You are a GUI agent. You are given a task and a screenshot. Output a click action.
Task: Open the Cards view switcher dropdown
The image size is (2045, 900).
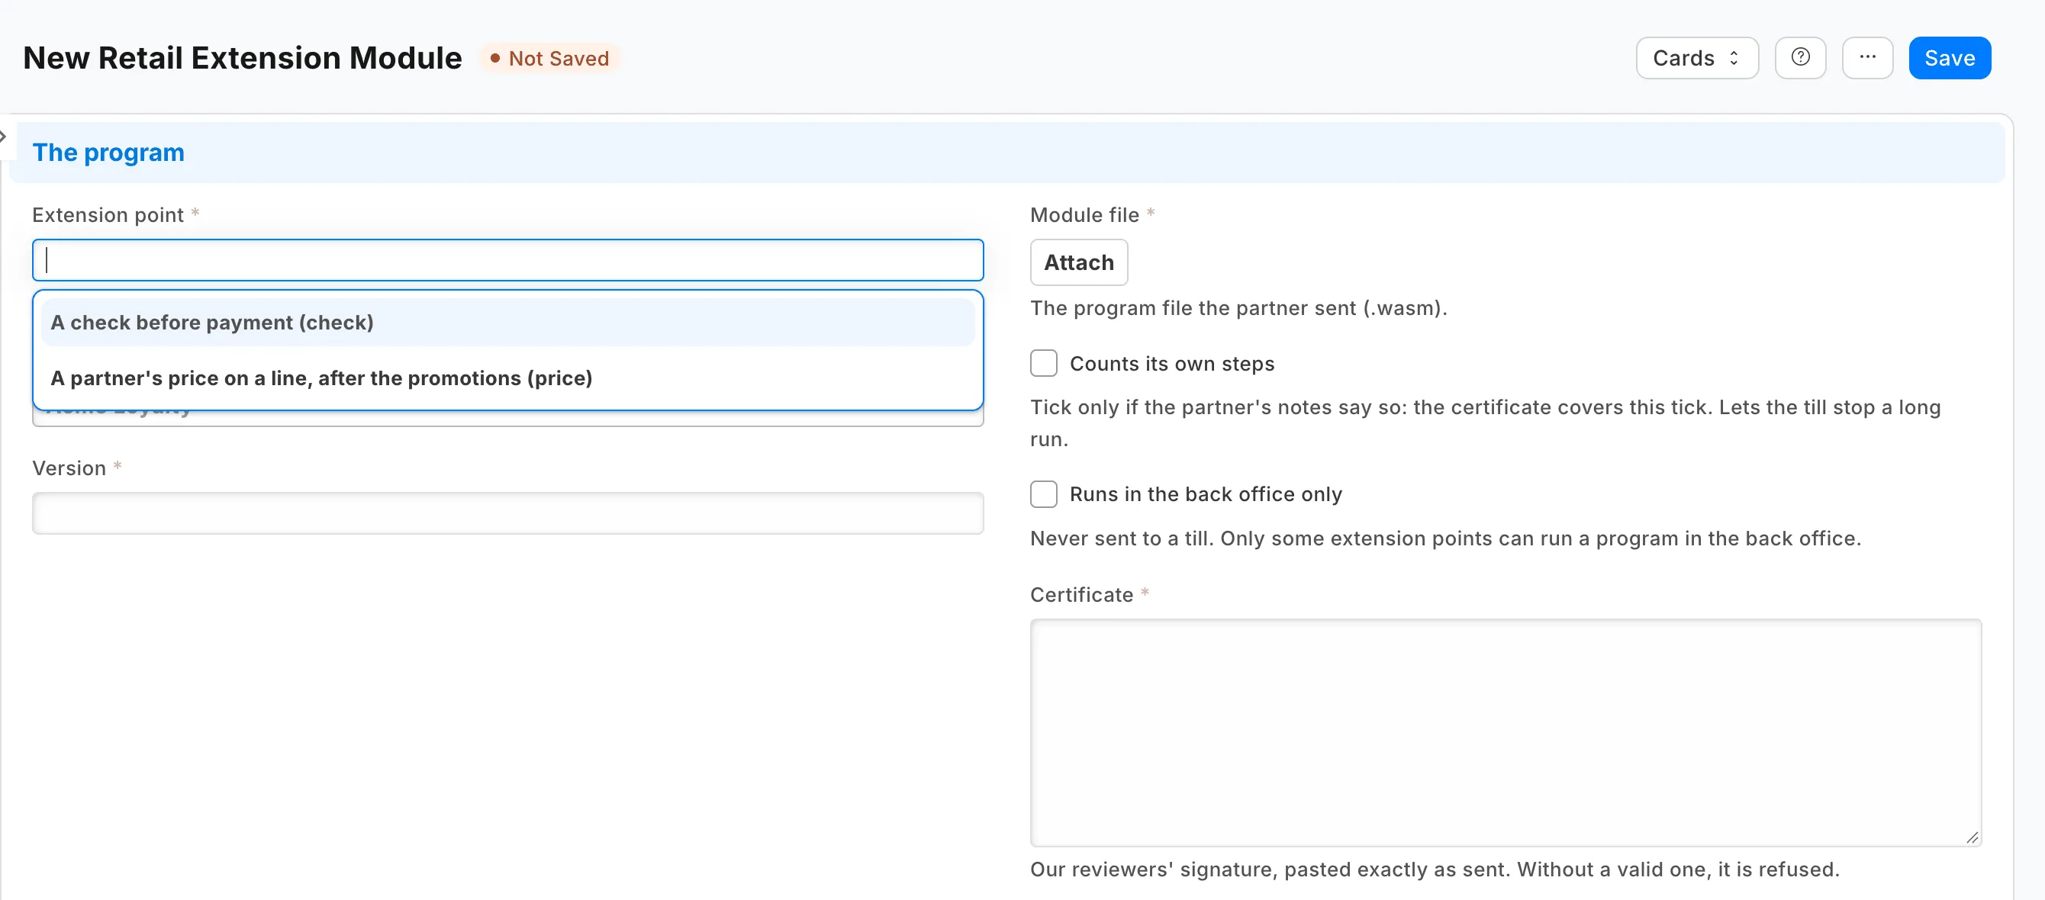coord(1696,58)
